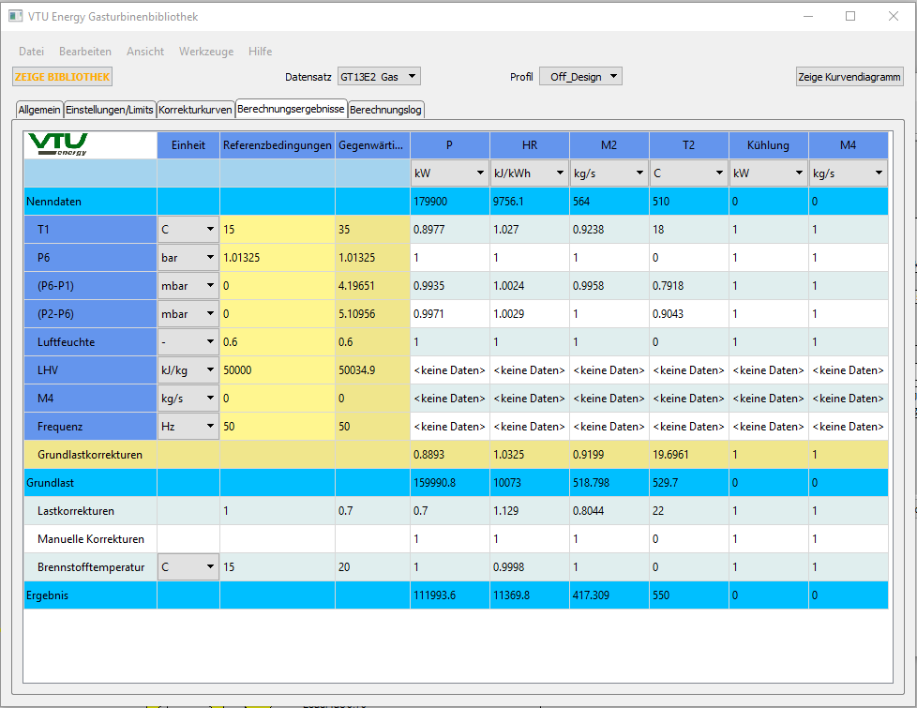Select the Grundlastkorrekturen row label
Screen dimensions: 917x708
(90, 455)
